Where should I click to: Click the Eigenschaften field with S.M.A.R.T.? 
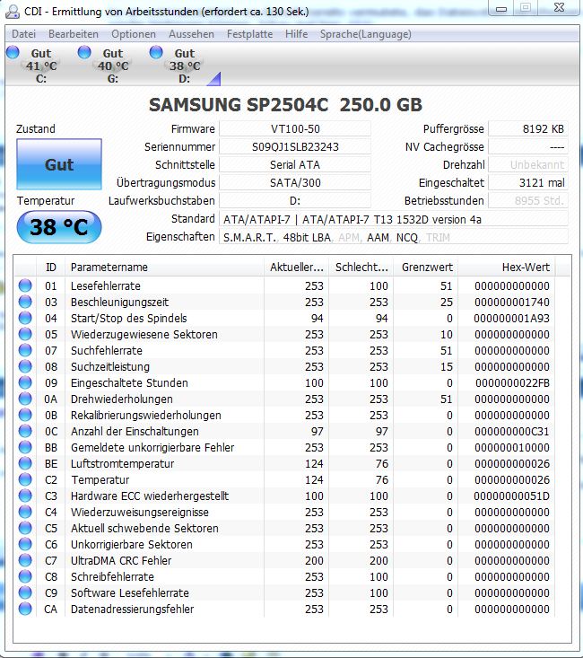click(394, 237)
